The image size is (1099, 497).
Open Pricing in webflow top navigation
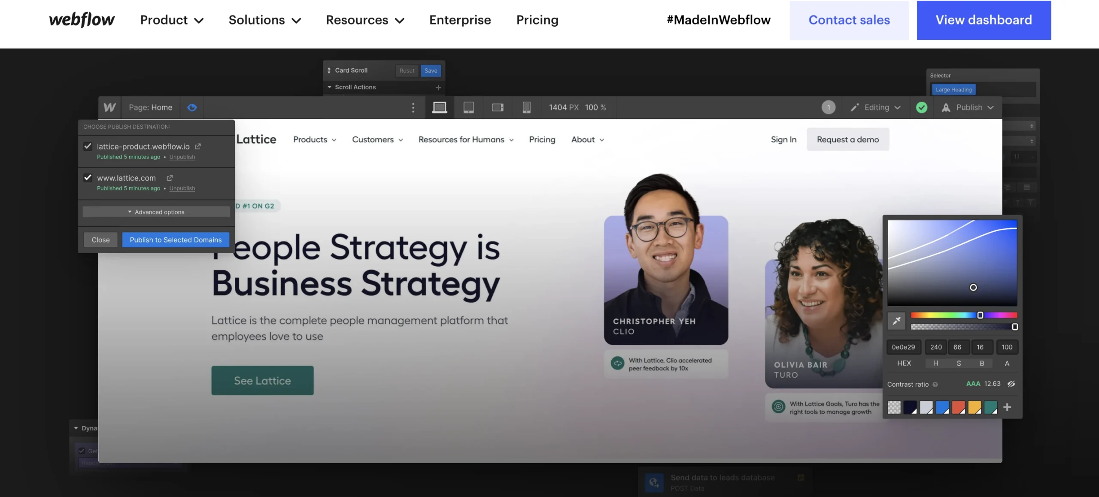point(537,20)
